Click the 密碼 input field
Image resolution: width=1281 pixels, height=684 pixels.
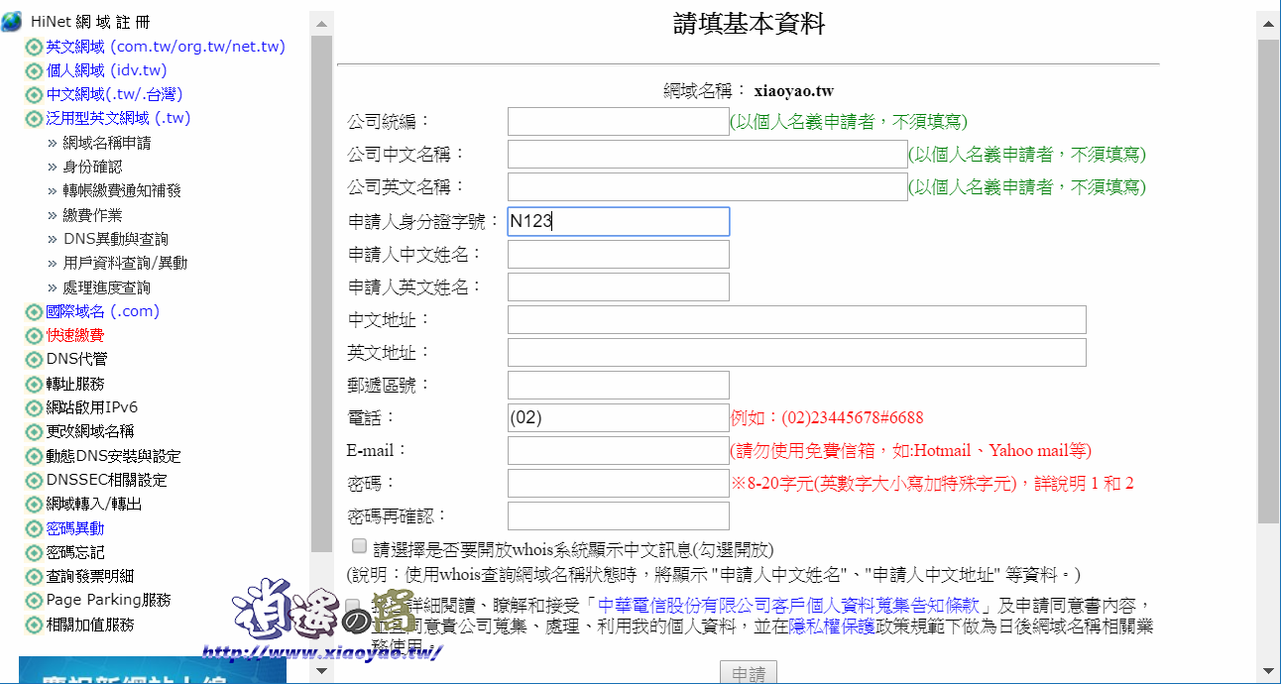click(x=619, y=483)
